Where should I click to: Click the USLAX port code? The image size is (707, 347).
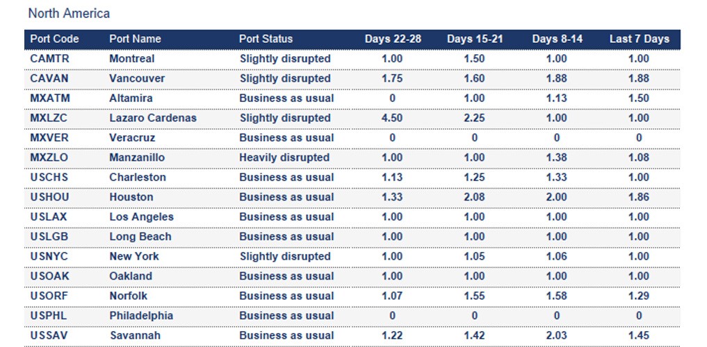[49, 217]
